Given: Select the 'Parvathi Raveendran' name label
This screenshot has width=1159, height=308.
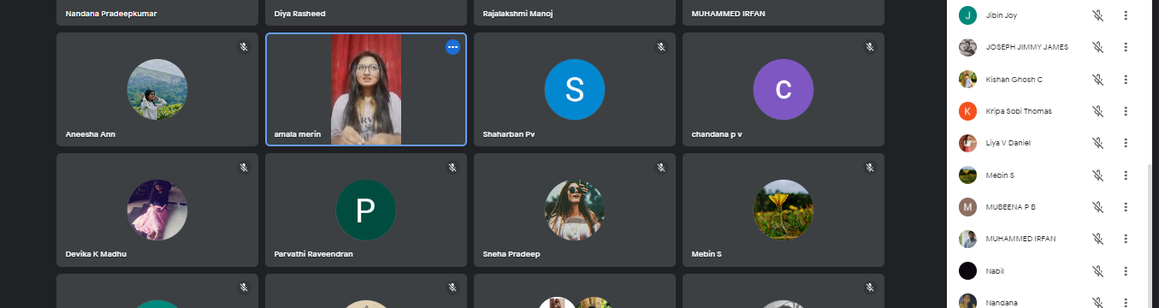Looking at the screenshot, I should pos(314,254).
